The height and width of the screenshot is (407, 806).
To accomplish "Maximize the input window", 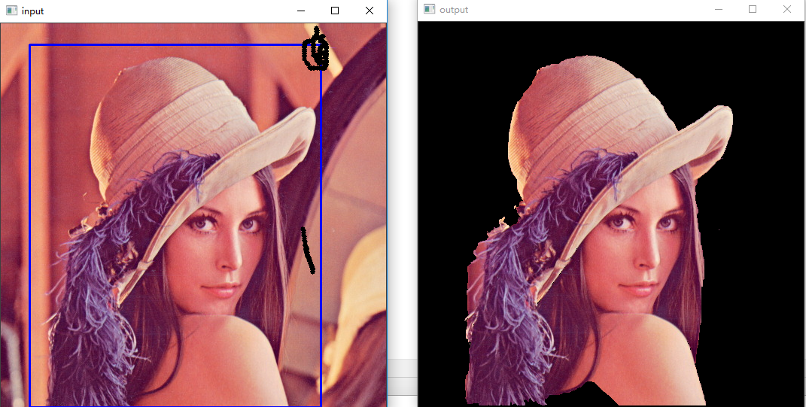I will click(x=335, y=11).
